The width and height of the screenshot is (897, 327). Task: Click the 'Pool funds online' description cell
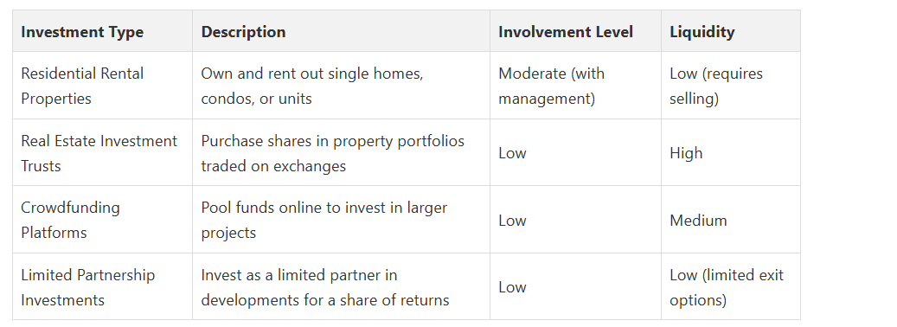coord(341,220)
